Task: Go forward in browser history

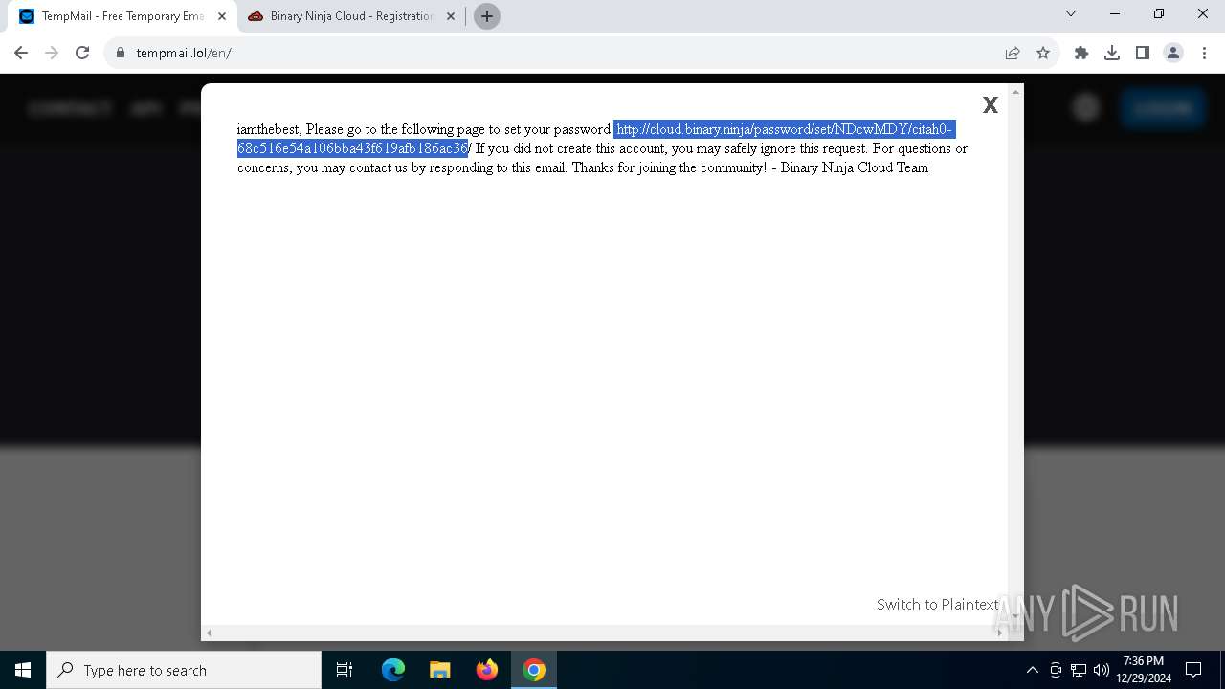Action: [x=52, y=53]
